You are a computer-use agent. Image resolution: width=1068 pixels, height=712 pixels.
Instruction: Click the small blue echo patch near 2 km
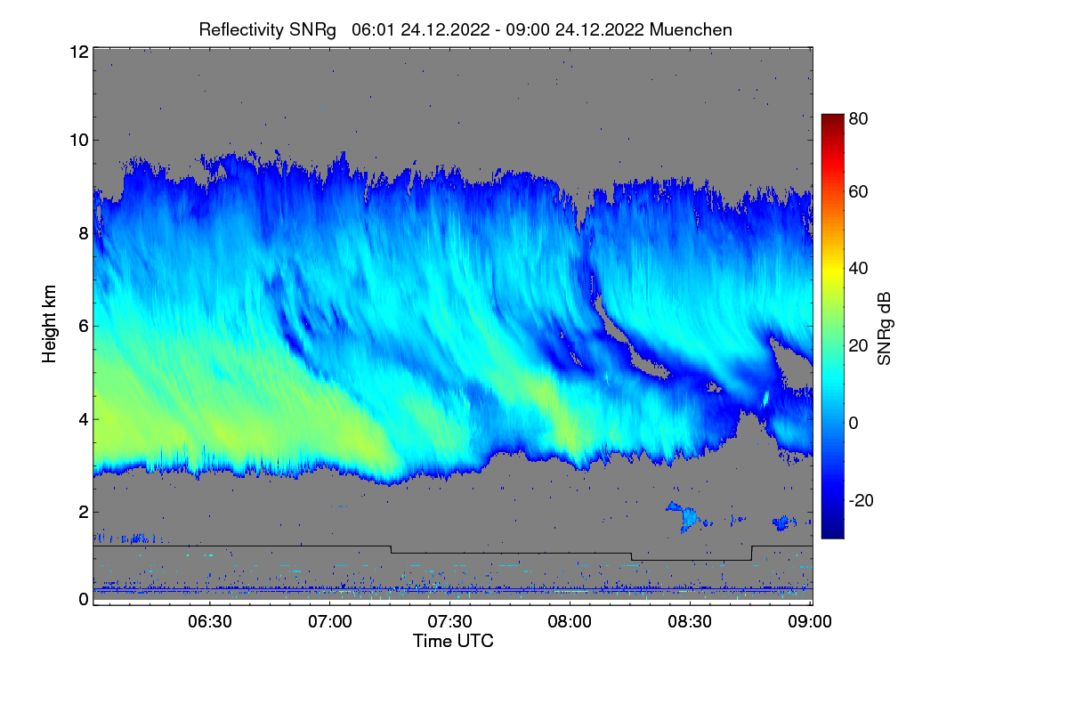point(686,516)
